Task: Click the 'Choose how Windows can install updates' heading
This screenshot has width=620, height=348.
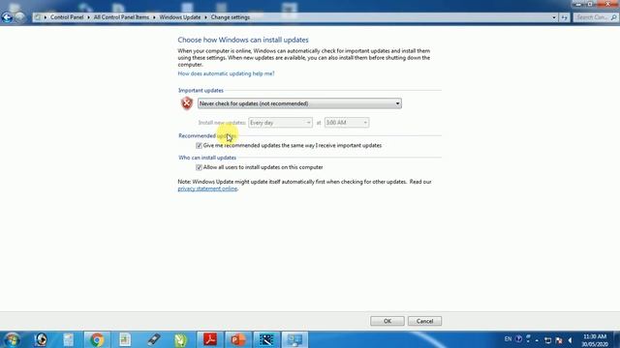Action: pyautogui.click(x=243, y=40)
